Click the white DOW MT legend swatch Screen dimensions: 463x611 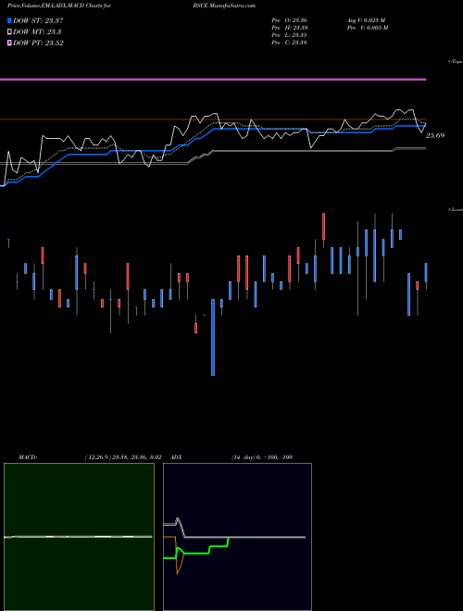[10, 32]
